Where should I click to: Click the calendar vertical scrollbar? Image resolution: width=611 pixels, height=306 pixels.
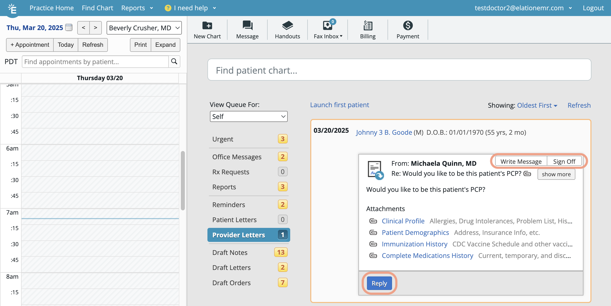click(183, 180)
